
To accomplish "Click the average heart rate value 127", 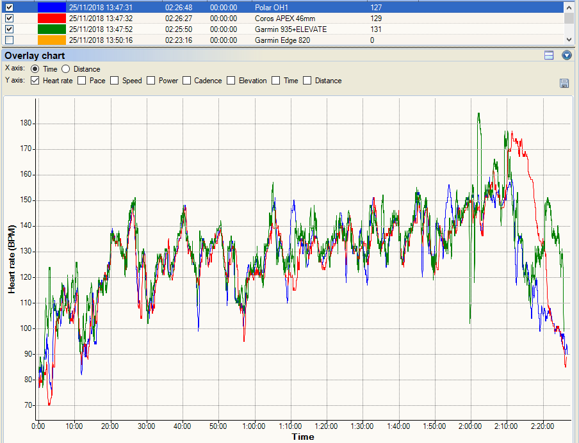I will [376, 8].
